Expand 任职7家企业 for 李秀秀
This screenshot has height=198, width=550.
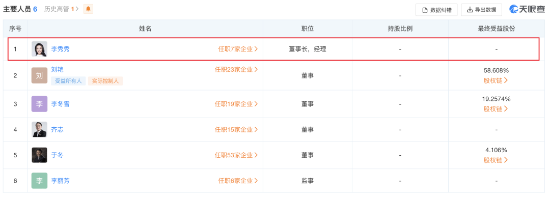(238, 49)
